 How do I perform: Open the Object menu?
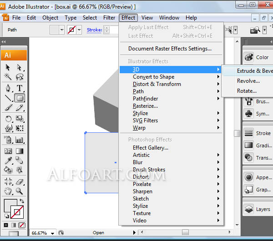pos(50,18)
